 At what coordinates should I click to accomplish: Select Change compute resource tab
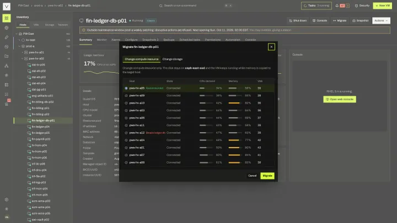coord(142,59)
